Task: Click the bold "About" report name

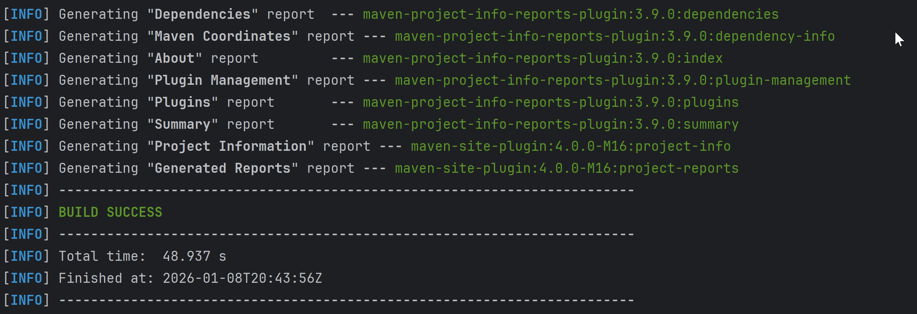Action: [x=174, y=58]
